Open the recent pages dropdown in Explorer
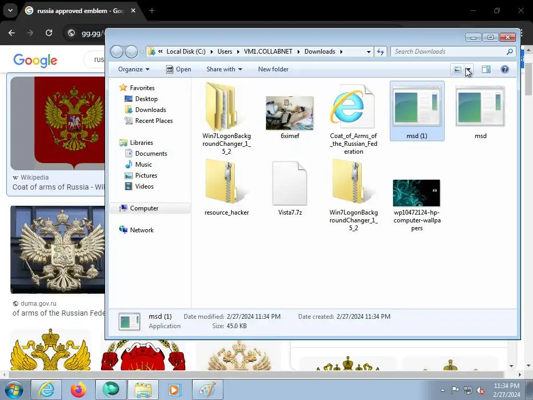Screen dimensions: 533x400 point(142,52)
